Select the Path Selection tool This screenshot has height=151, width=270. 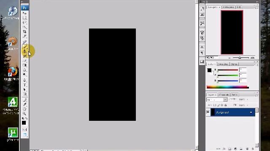coord(24,89)
